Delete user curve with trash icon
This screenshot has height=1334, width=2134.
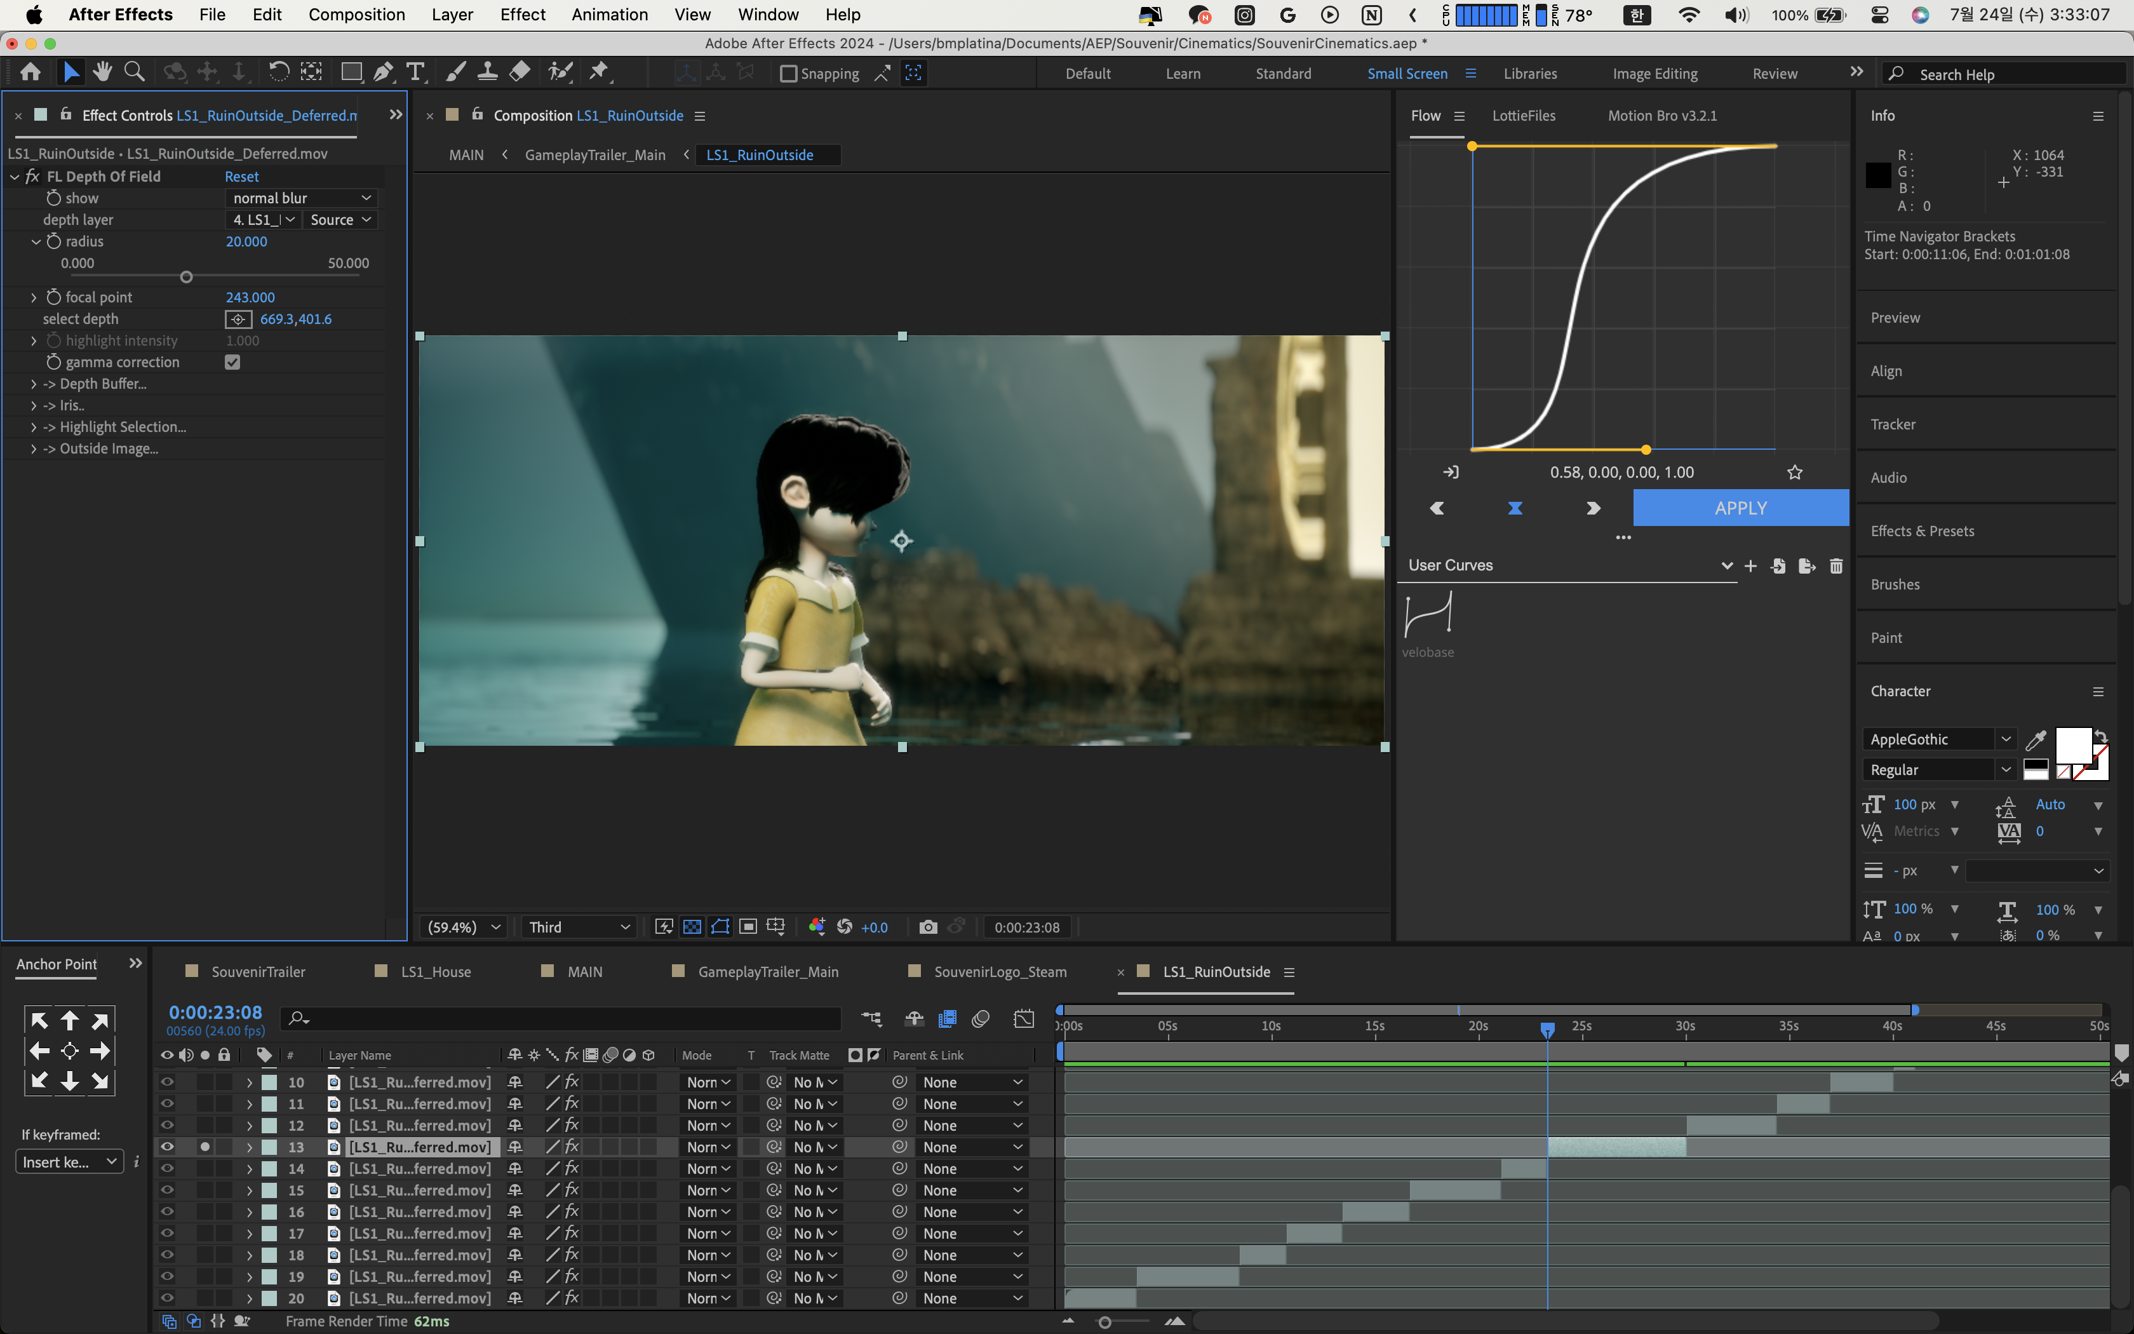point(1836,567)
